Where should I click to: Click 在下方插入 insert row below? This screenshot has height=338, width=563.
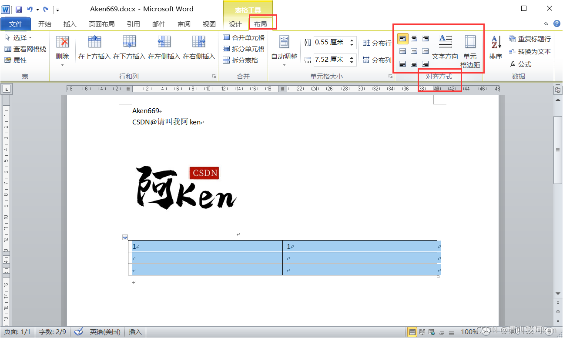pyautogui.click(x=129, y=48)
